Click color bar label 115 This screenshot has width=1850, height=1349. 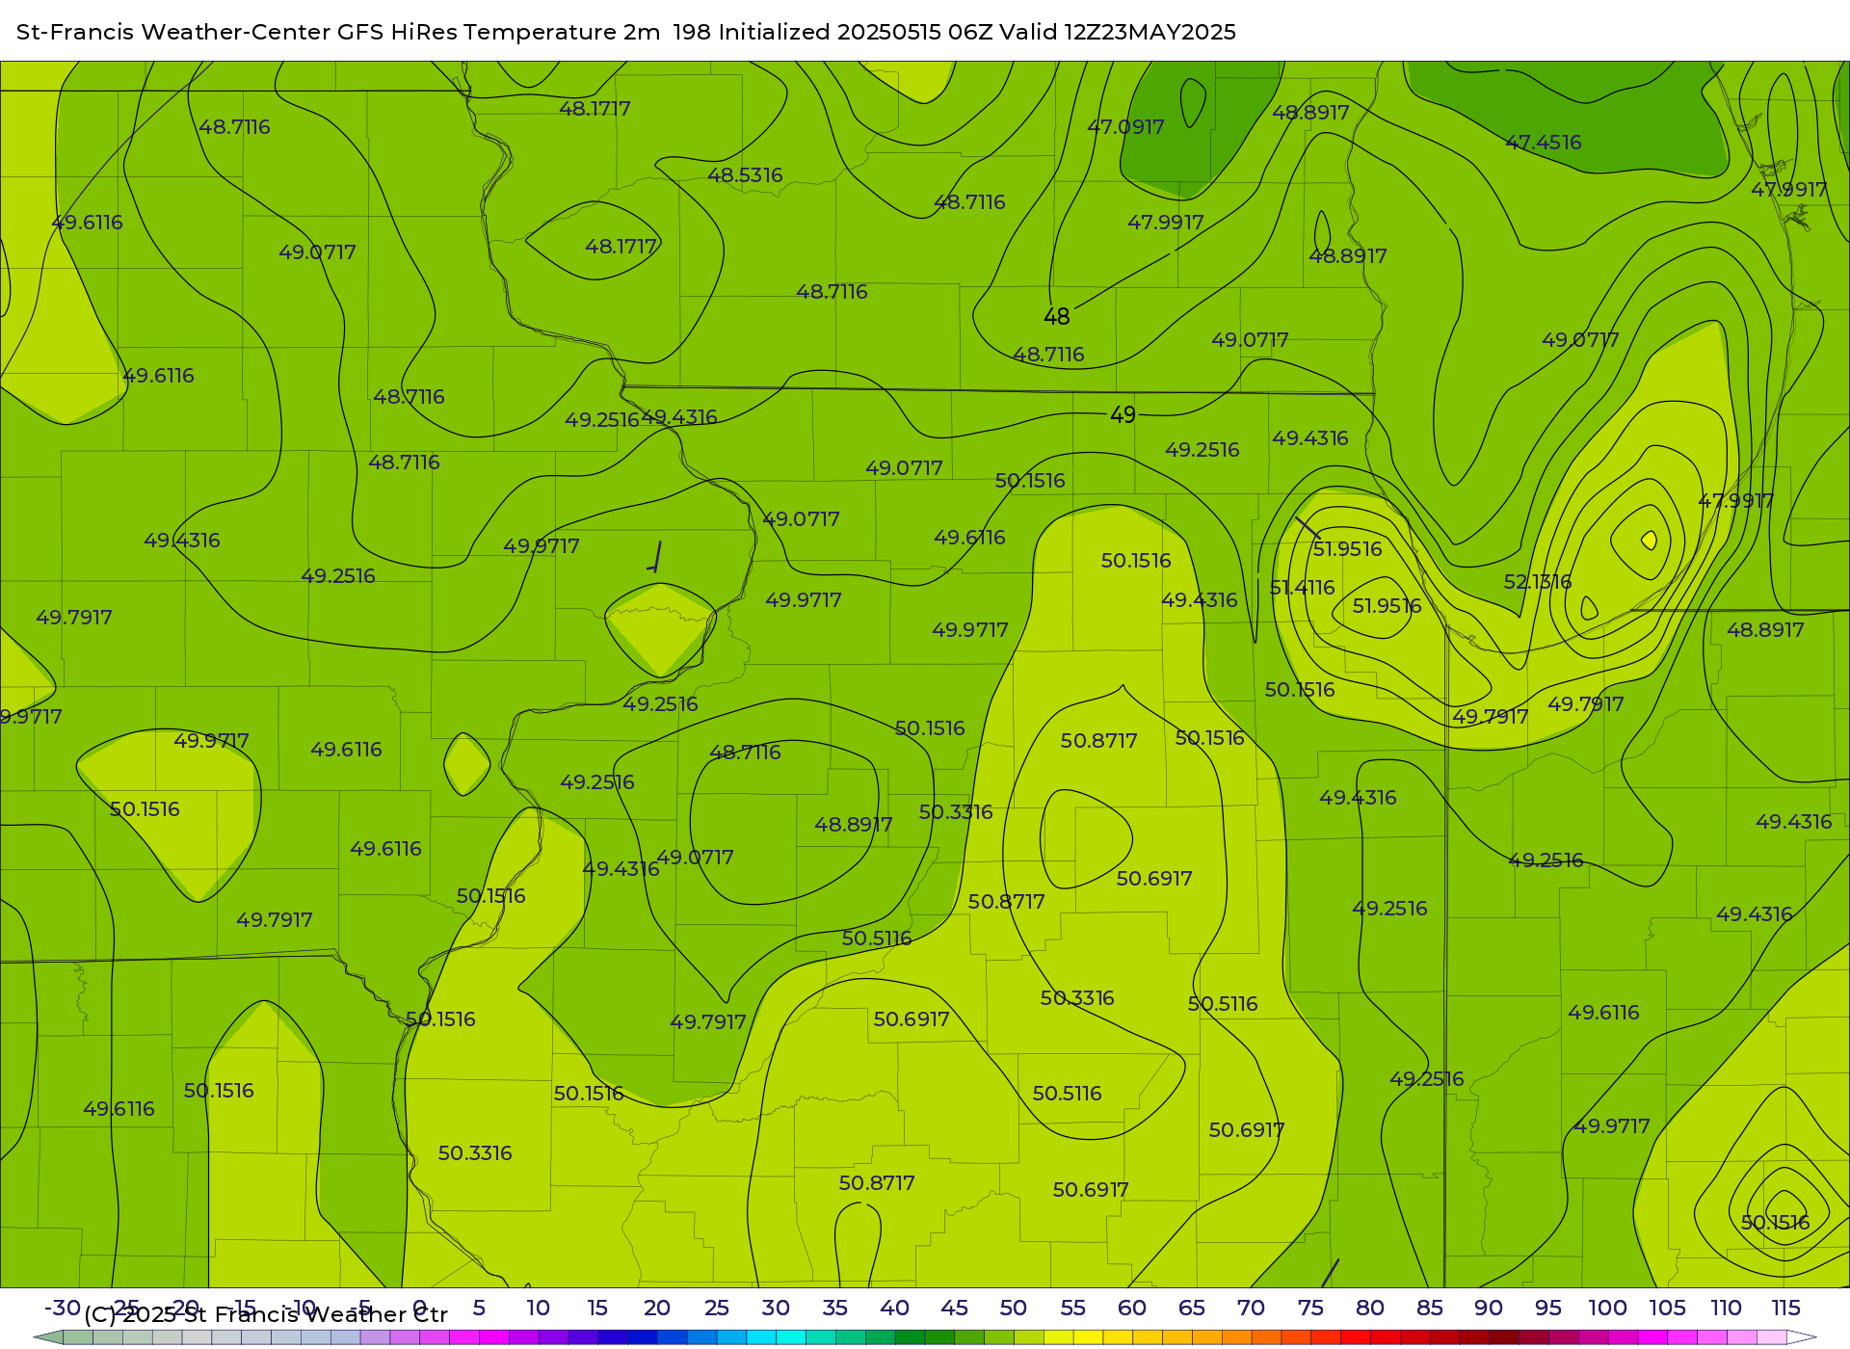[1786, 1309]
